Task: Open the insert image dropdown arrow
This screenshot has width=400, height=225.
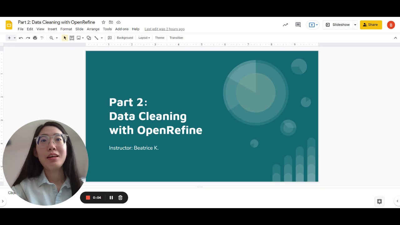Action: (x=83, y=38)
